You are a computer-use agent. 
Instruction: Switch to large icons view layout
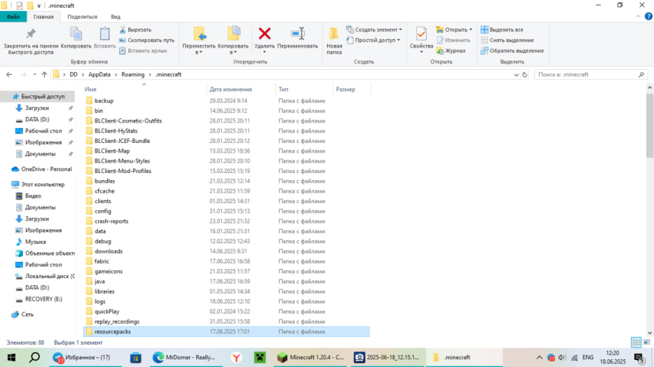[647, 342]
